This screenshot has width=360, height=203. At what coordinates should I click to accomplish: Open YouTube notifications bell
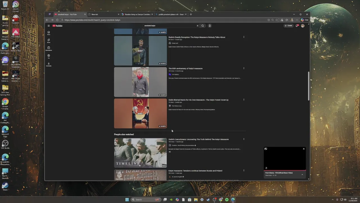click(297, 26)
